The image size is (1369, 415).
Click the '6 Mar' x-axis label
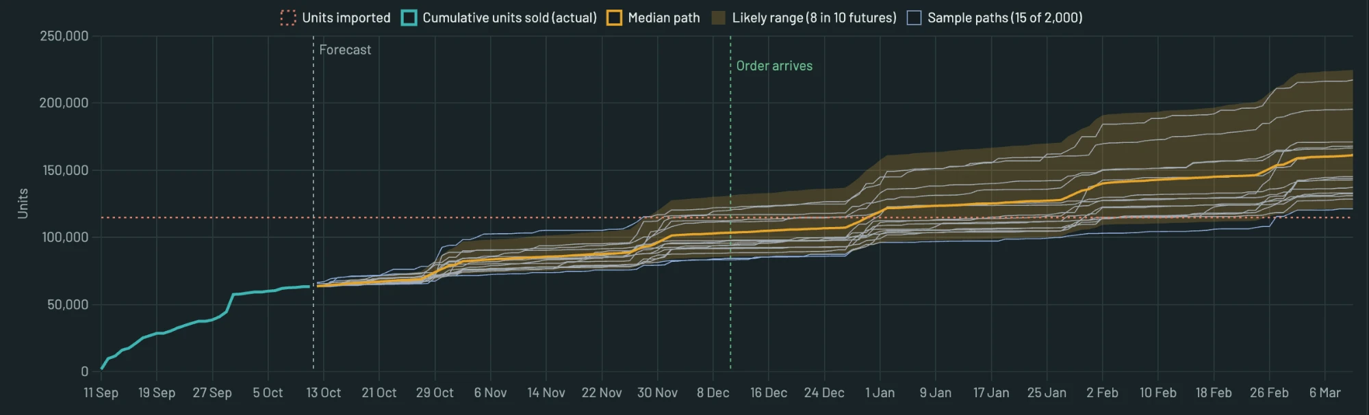1325,393
